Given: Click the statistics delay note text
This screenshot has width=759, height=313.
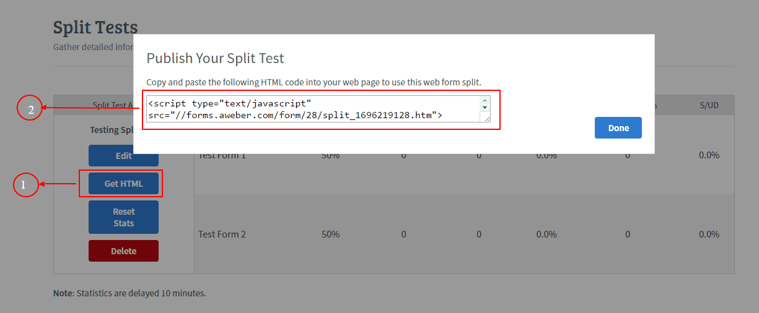Looking at the screenshot, I should pyautogui.click(x=129, y=293).
